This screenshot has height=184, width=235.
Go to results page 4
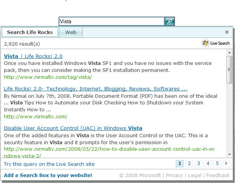point(208,164)
